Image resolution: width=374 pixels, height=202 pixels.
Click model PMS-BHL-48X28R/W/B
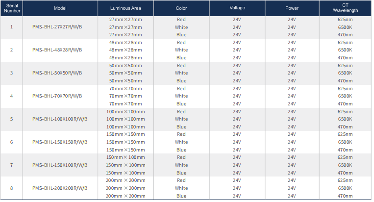[x=57, y=50]
